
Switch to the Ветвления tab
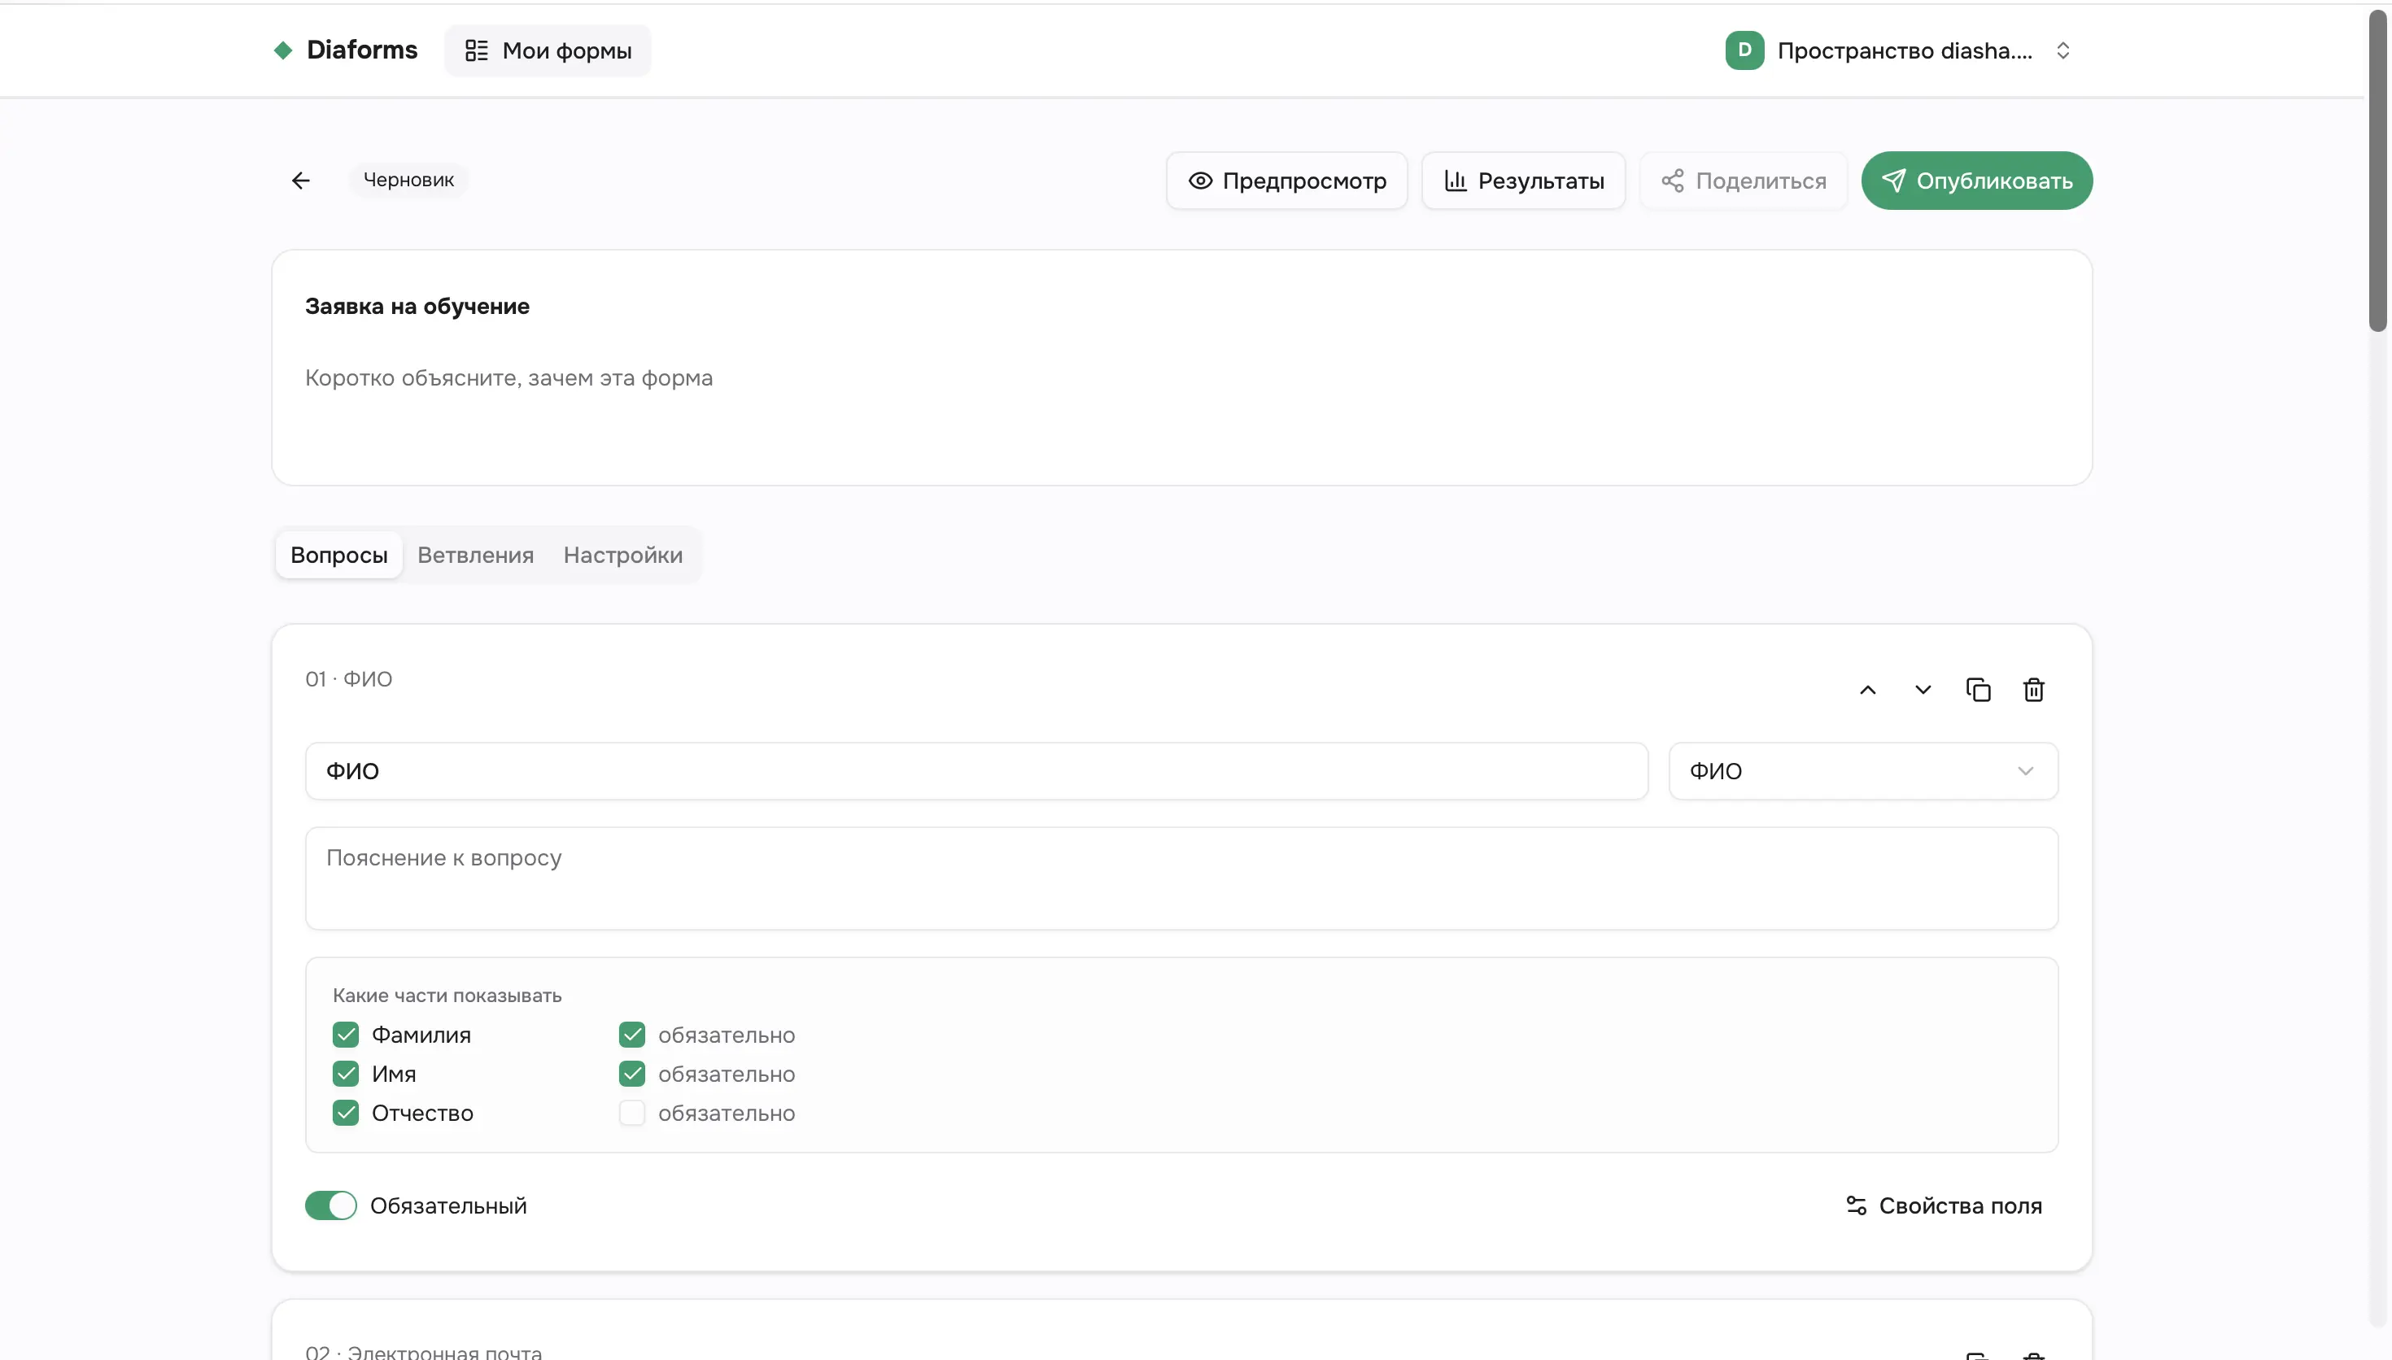(x=475, y=555)
